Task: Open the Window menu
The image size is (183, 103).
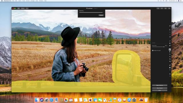Action: click(41, 1)
